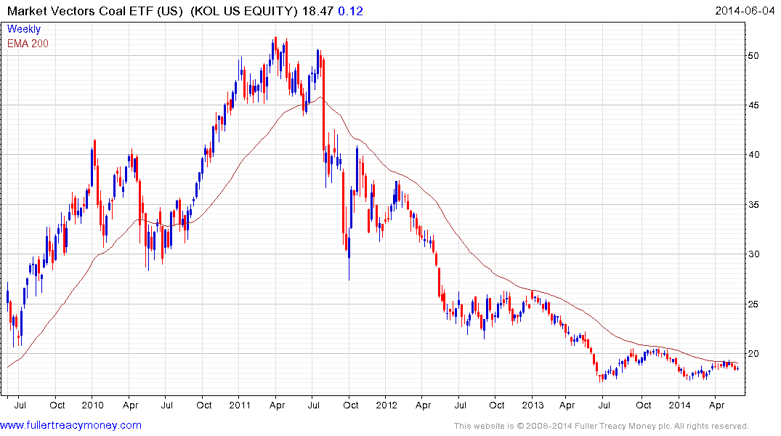Click the 35 price axis label

pyautogui.click(x=753, y=204)
